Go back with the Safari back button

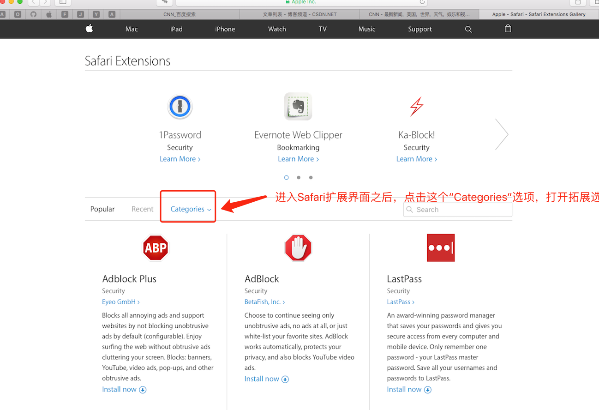point(33,2)
